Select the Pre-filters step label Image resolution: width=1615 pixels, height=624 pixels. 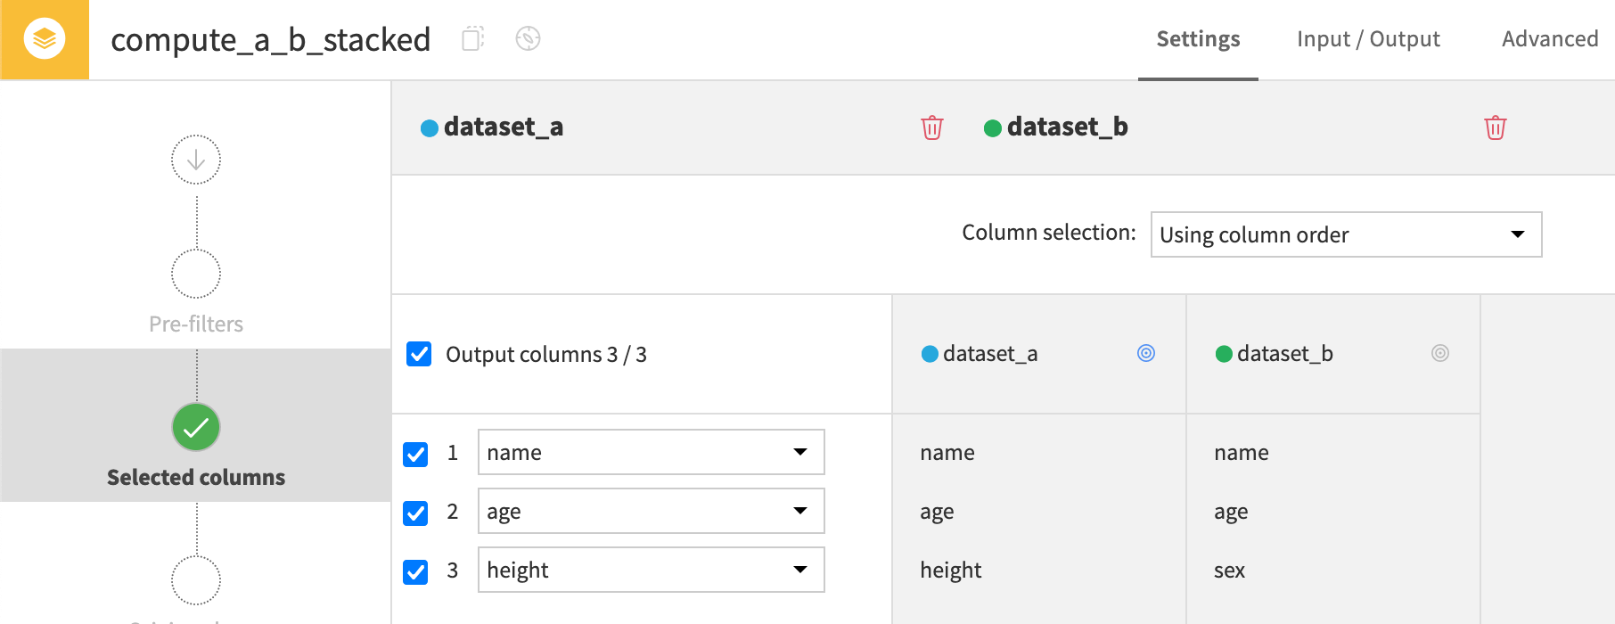(x=196, y=324)
